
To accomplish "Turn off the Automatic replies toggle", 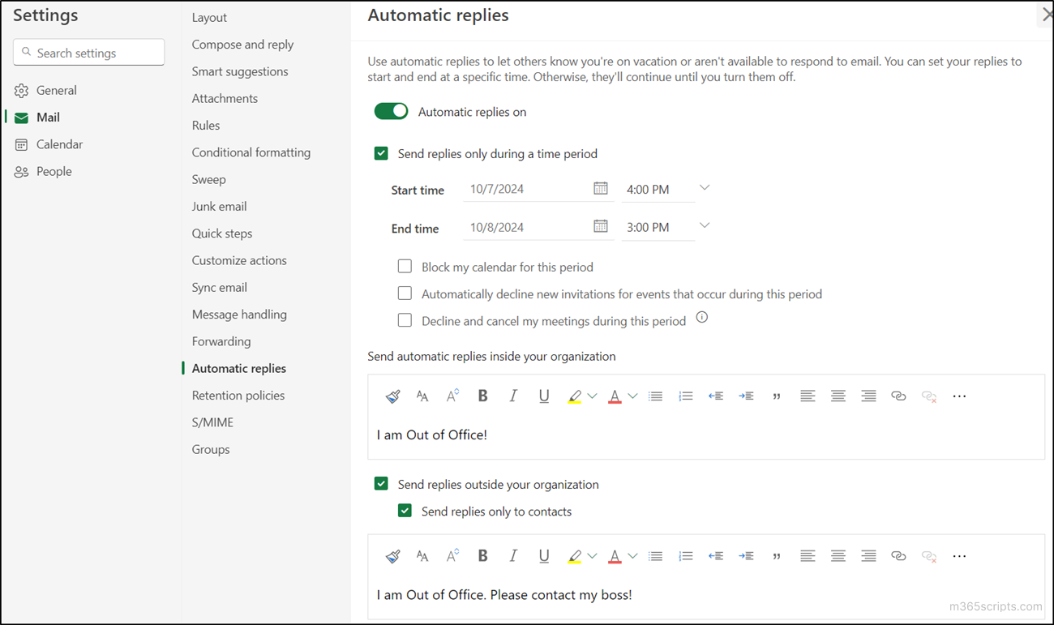I will (x=391, y=111).
